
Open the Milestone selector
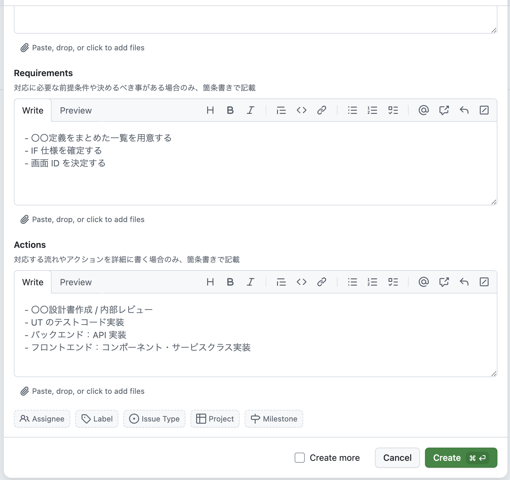point(274,419)
